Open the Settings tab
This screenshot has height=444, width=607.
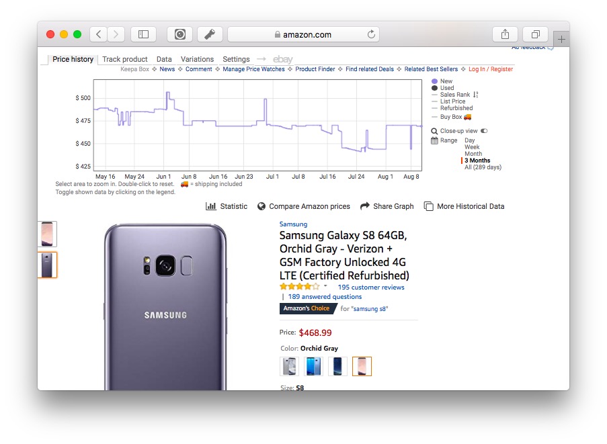[x=236, y=59]
